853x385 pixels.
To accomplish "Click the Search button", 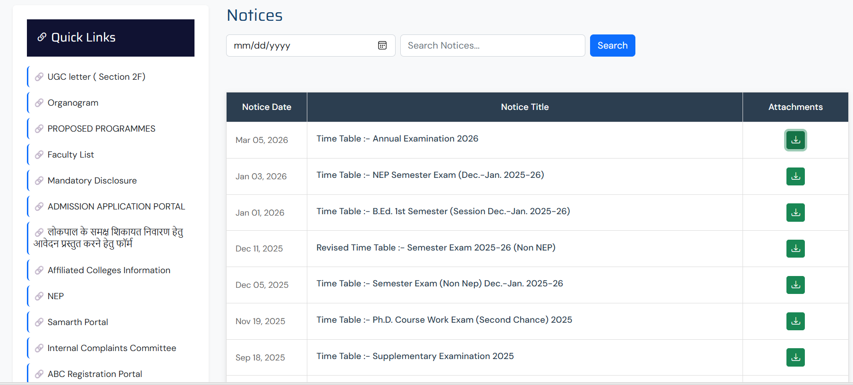I will click(x=612, y=45).
